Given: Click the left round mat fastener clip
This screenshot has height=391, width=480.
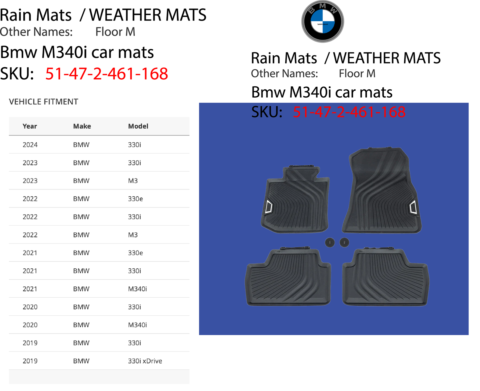Looking at the screenshot, I should pos(330,242).
